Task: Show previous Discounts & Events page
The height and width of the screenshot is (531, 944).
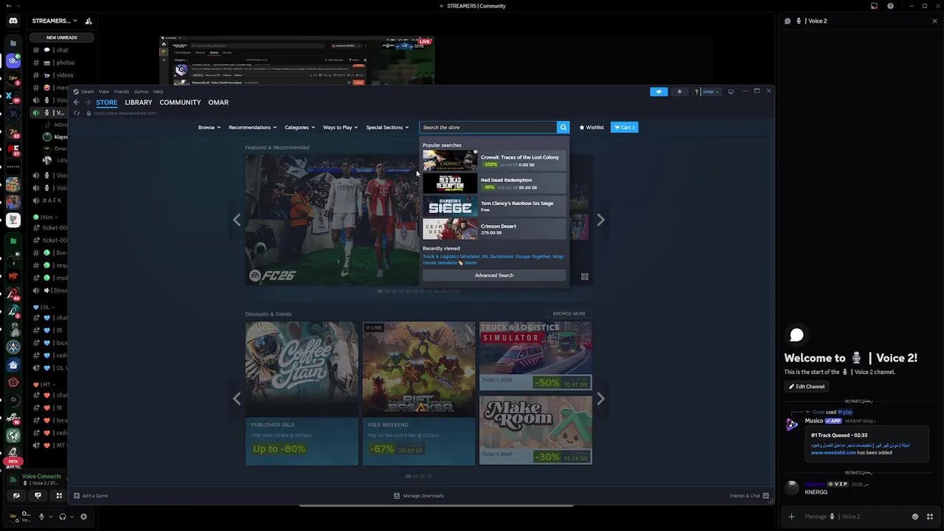Action: (x=237, y=398)
